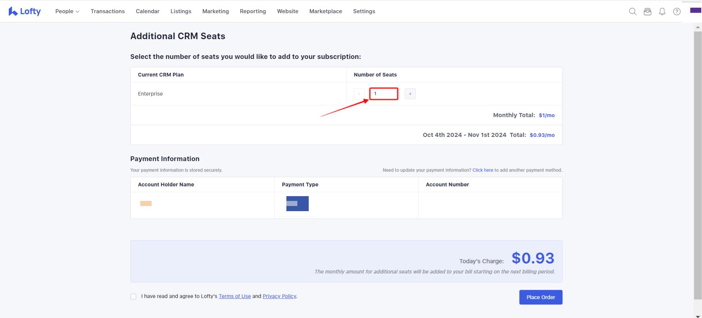Viewport: 702px width, 318px height.
Task: Open the help question mark icon
Action: click(x=677, y=11)
